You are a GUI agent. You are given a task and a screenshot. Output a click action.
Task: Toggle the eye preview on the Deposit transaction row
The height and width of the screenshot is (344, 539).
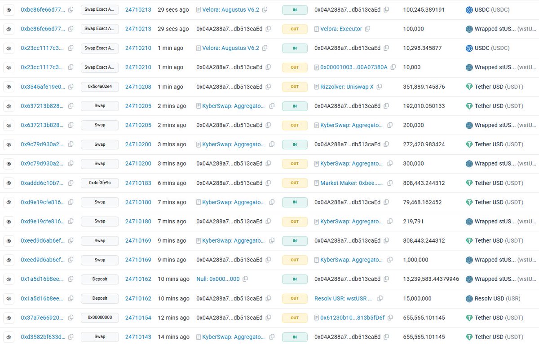[x=9, y=279]
